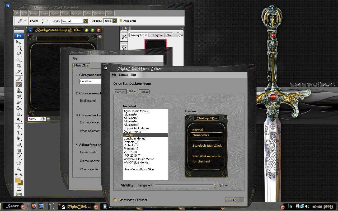Open Photoshop File menu

(x=17, y=13)
